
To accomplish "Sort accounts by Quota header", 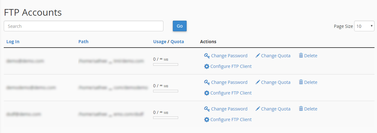I will pyautogui.click(x=177, y=42).
